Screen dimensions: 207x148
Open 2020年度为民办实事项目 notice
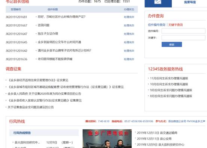click(44, 94)
